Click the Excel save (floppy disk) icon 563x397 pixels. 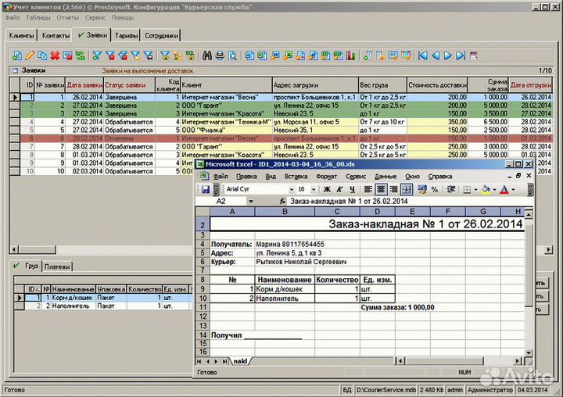click(205, 189)
